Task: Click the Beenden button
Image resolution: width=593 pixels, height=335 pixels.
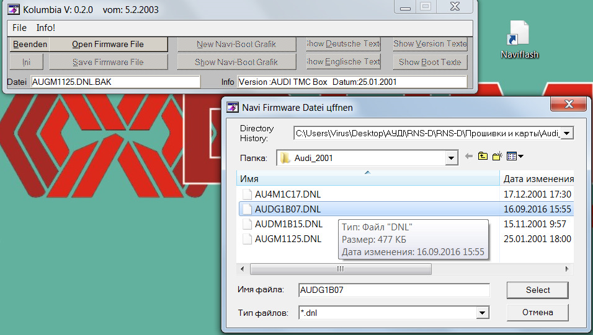Action: point(30,44)
